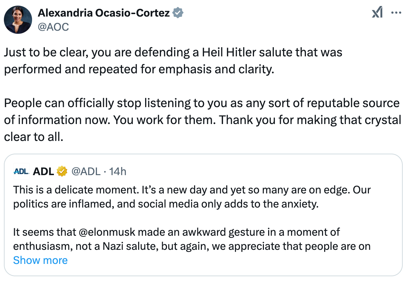Open the @AOC handle link
This screenshot has width=408, height=284.
coord(53,27)
